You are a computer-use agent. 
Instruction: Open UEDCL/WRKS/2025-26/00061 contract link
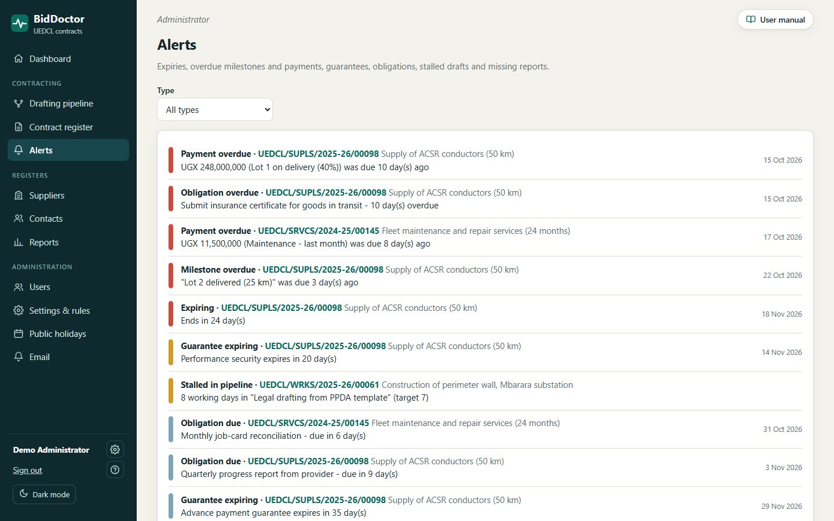point(319,384)
